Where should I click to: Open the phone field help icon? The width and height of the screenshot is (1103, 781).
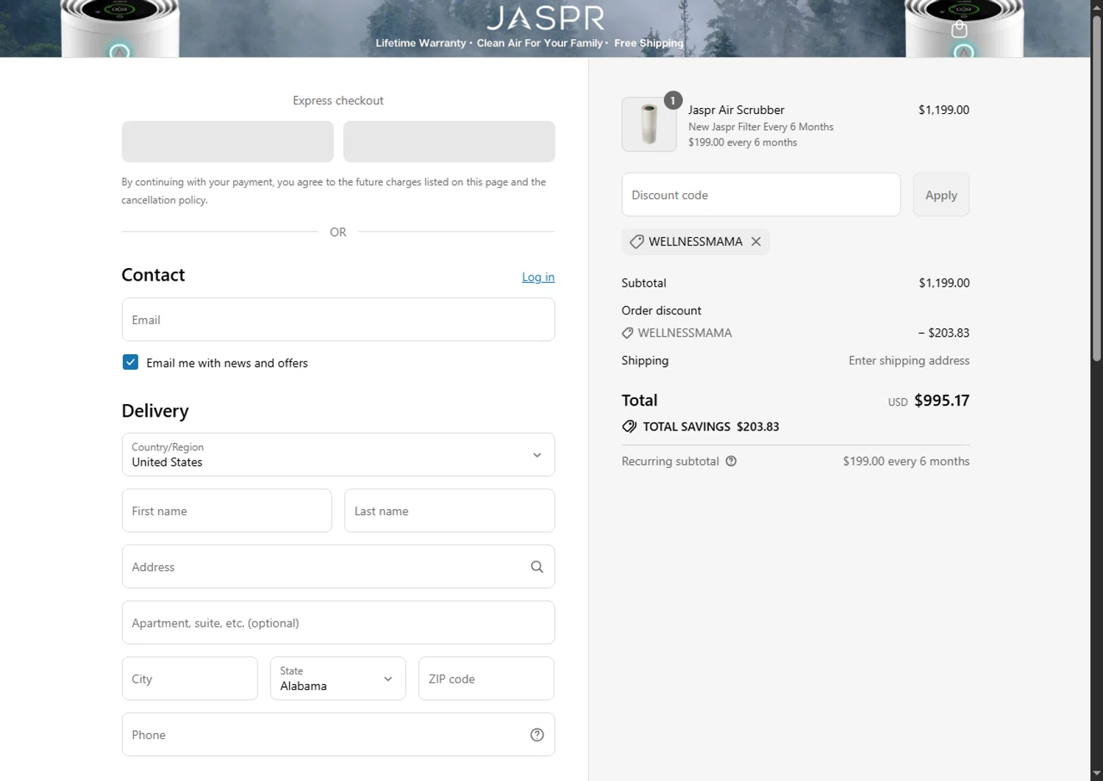537,735
